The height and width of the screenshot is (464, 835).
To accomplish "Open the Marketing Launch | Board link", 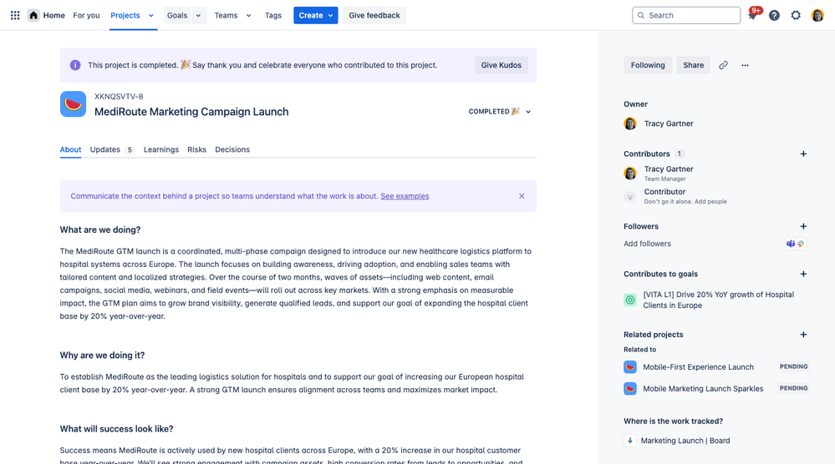I will click(685, 441).
